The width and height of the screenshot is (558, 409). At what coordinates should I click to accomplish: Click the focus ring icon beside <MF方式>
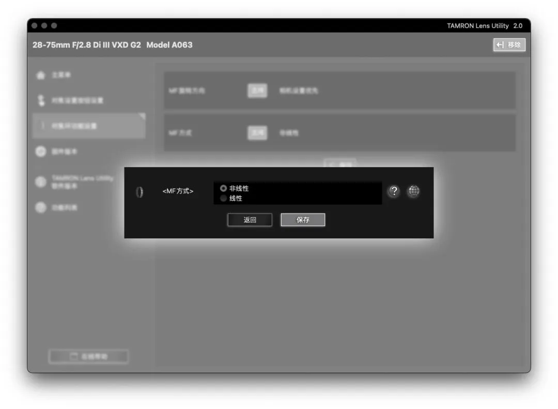[139, 192]
